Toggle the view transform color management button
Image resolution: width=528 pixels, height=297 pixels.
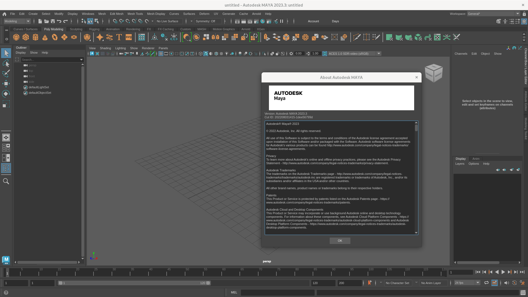pos(325,54)
